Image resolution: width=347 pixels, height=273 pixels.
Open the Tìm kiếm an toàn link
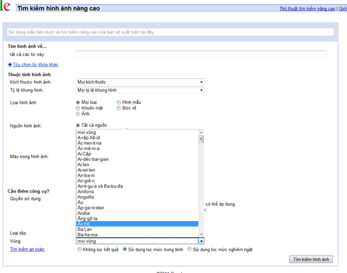point(28,249)
